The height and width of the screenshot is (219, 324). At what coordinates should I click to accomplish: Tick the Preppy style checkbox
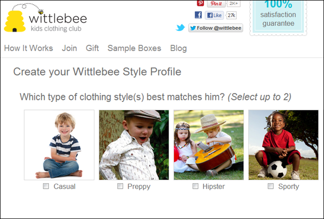click(x=120, y=186)
